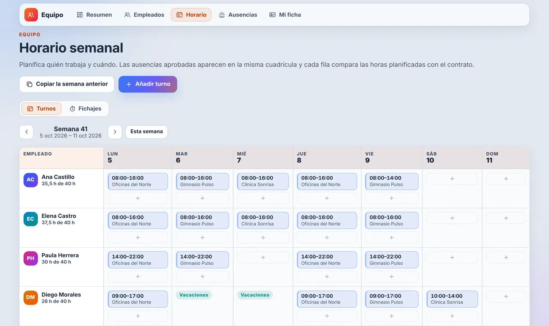This screenshot has height=326, width=549.
Task: Click the 26 h de 40 h text
Action: click(x=56, y=302)
